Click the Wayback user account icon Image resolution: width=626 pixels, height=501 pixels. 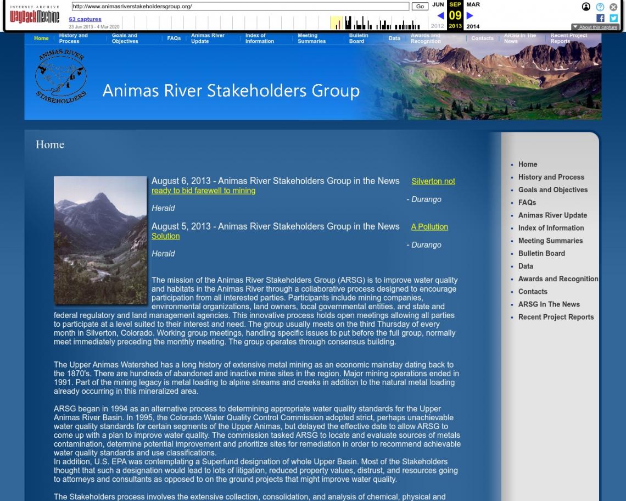click(x=586, y=7)
